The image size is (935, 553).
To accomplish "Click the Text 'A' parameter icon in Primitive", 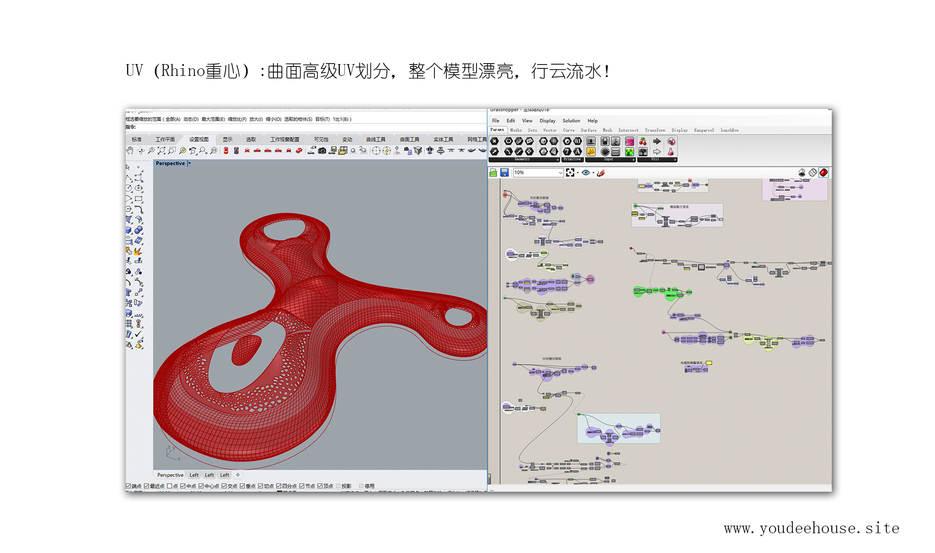I will pos(577,151).
